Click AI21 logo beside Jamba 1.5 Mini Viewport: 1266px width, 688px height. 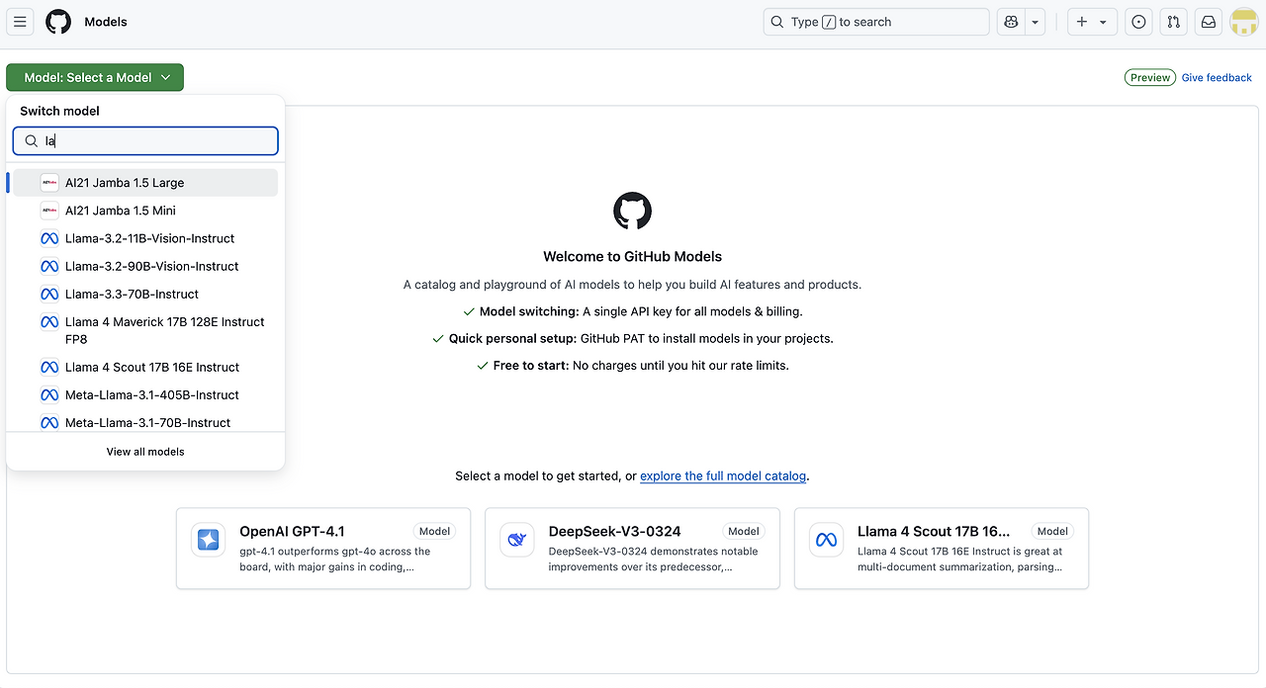49,211
